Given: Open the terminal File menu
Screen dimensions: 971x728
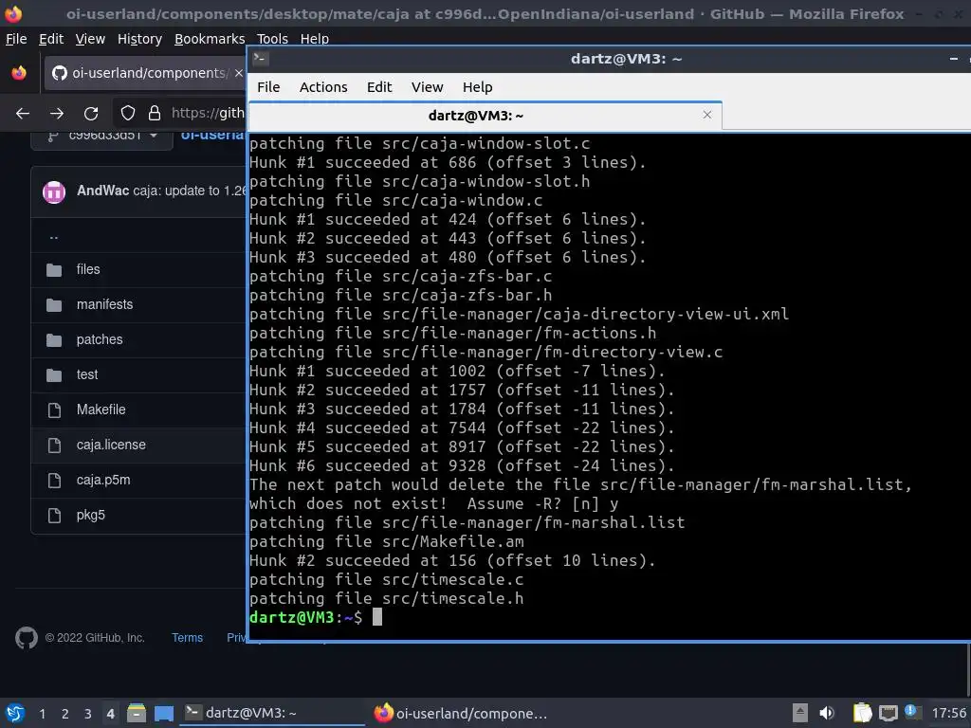Looking at the screenshot, I should point(268,87).
